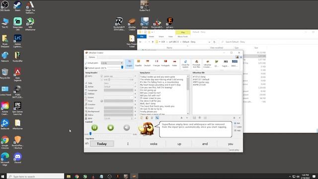Open the Cover dropdown in Song Header
Image resolution: width=318 pixels, height=179 pixels.
pos(118,108)
